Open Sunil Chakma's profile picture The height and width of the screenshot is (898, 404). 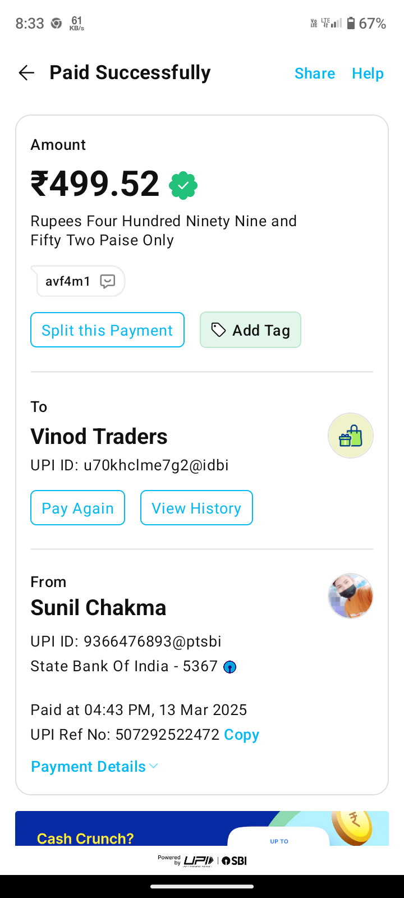click(x=350, y=596)
